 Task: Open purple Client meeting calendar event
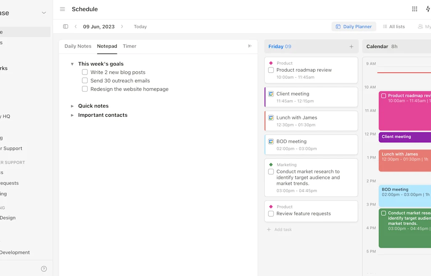404,137
